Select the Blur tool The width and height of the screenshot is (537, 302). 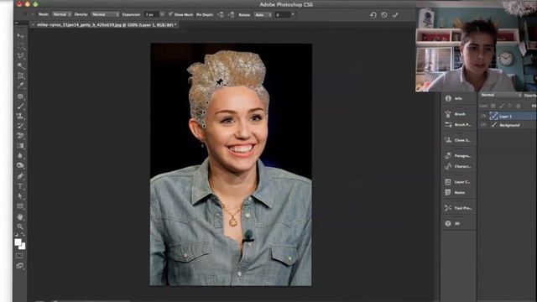20,156
